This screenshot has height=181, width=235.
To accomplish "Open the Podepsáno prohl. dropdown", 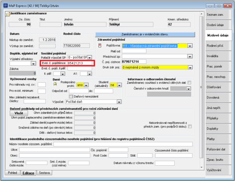I will click(86, 85).
